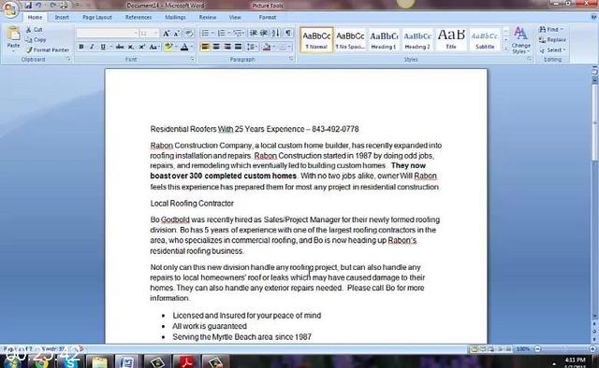This screenshot has height=368, width=599.
Task: Decrease paragraph indent
Action: [253, 34]
